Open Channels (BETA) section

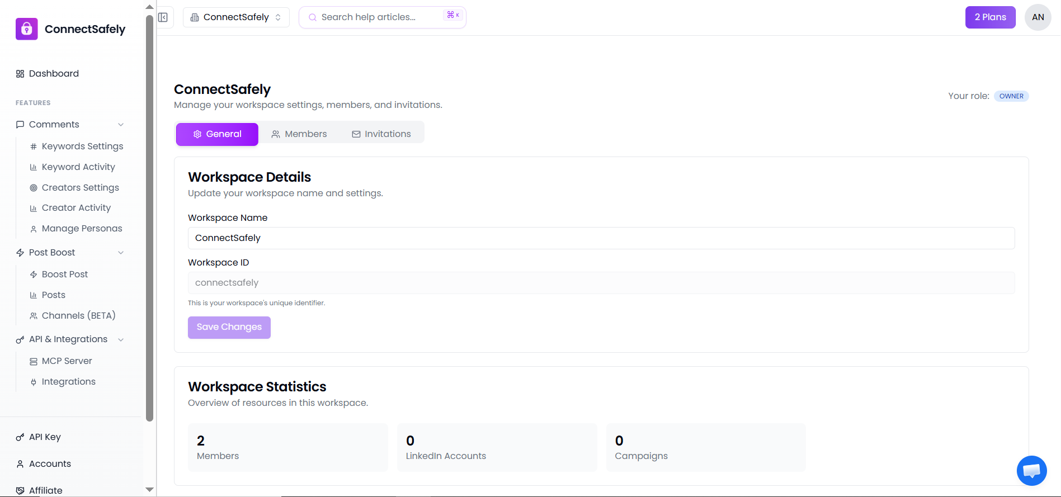pos(78,316)
